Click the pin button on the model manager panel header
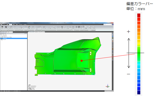 (x=26, y=34)
